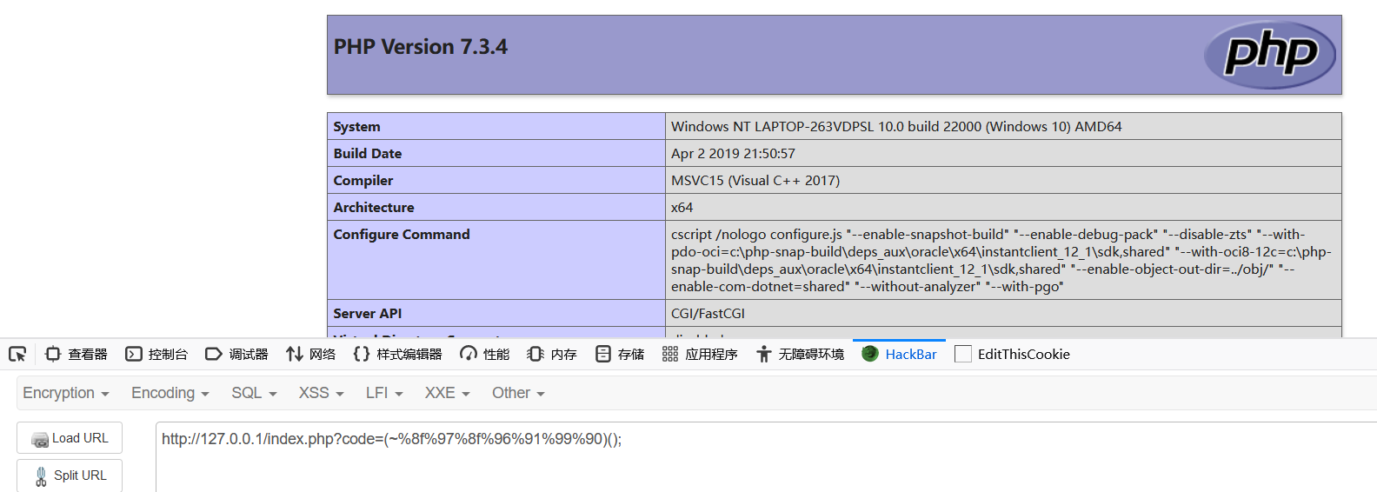Open the 存储 Storage panel
1377x492 pixels.
tap(620, 354)
